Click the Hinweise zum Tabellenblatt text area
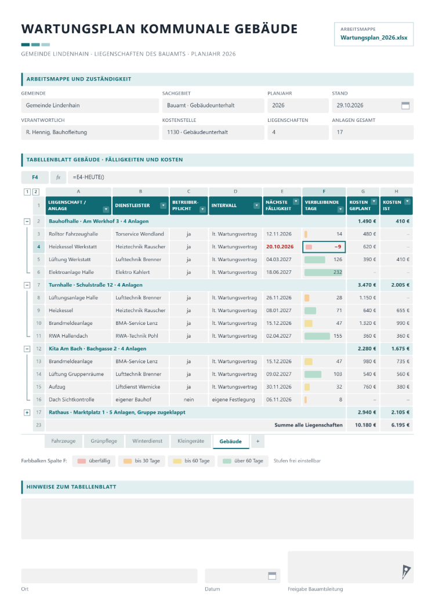The width and height of the screenshot is (435, 615). [x=217, y=519]
